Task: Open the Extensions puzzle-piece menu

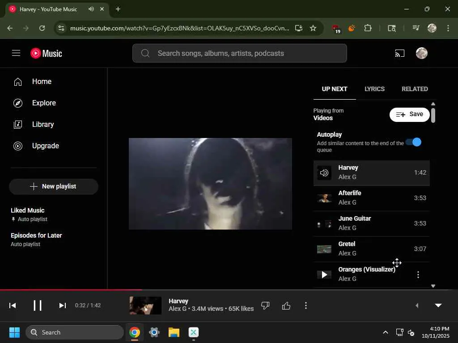Action: tap(368, 28)
